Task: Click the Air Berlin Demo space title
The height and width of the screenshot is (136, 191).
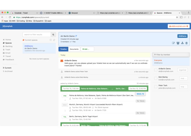Action: click(x=68, y=36)
